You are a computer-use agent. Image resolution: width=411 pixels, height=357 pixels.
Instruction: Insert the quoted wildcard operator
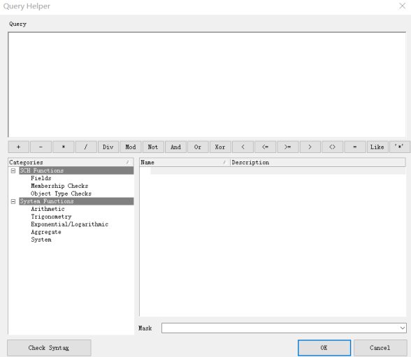pyautogui.click(x=399, y=147)
